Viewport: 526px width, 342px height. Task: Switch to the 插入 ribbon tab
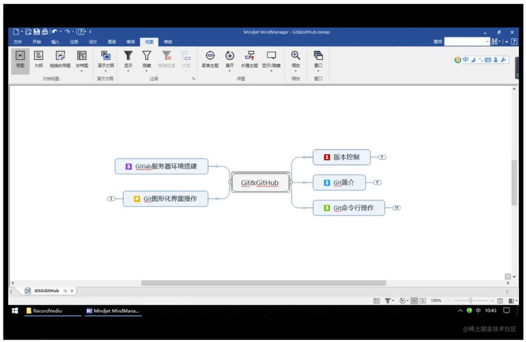pyautogui.click(x=55, y=42)
